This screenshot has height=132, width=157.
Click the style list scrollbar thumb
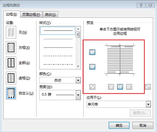(78, 35)
